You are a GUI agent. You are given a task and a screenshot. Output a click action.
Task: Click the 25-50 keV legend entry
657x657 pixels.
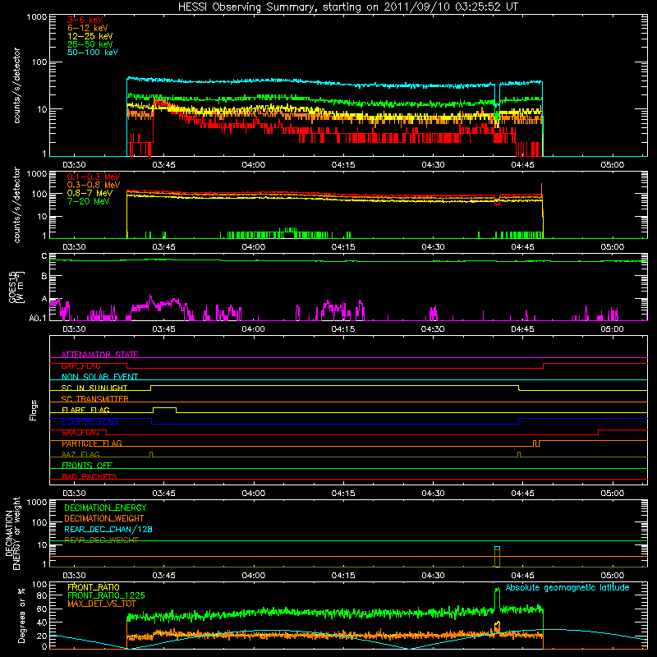click(90, 44)
